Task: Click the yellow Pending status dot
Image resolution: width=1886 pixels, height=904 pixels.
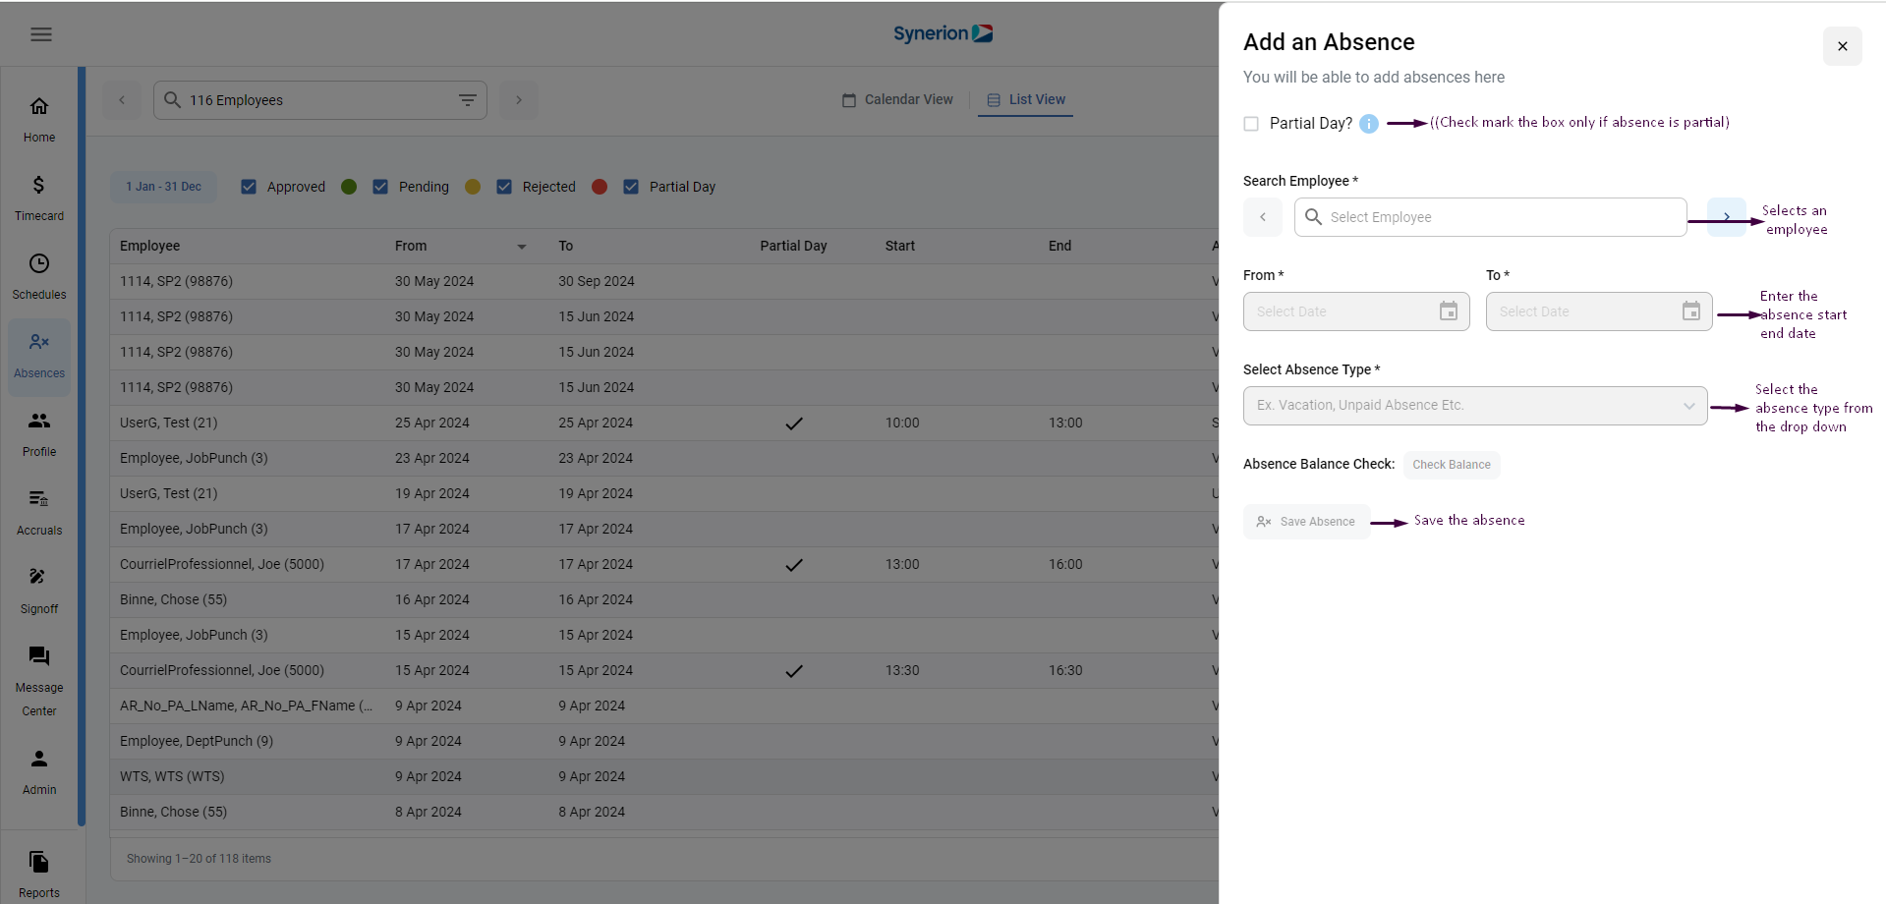Action: (x=473, y=187)
